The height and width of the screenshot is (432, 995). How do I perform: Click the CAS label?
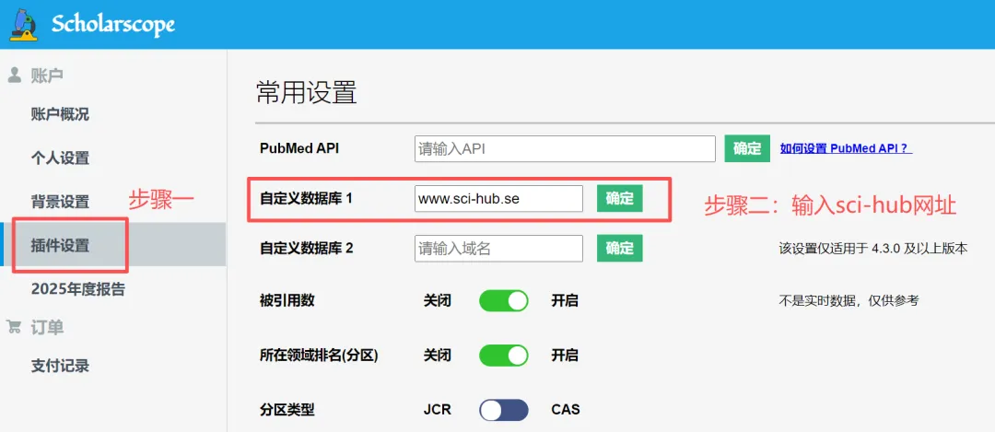pos(566,410)
